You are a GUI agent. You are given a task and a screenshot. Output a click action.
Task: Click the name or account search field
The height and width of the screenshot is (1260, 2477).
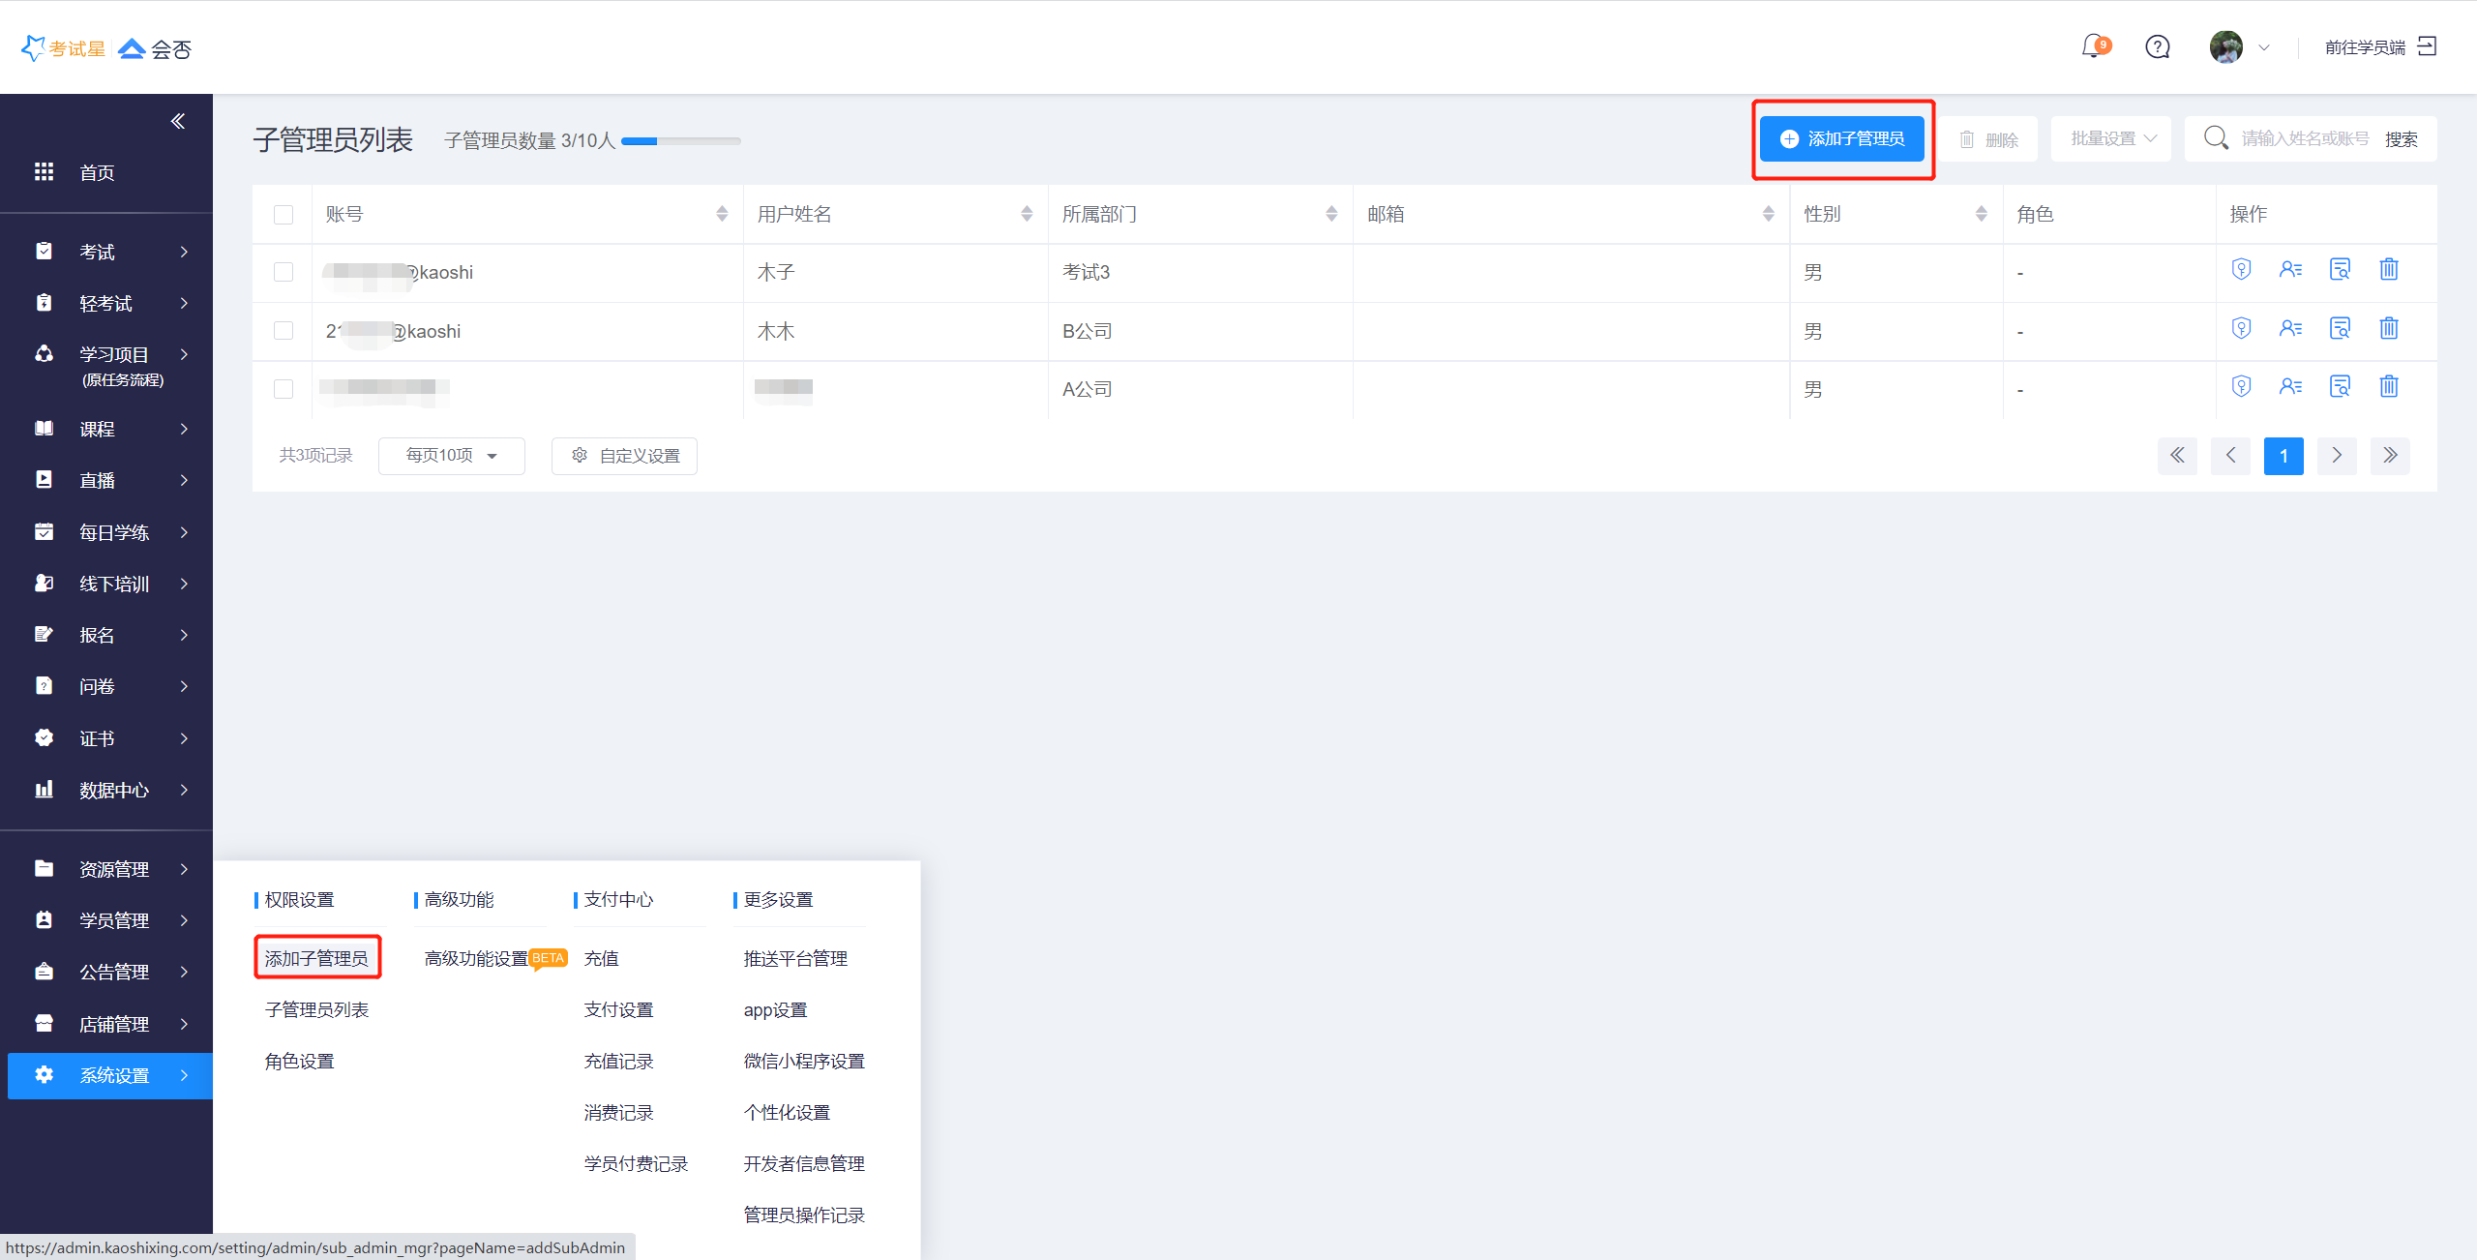(x=2303, y=139)
